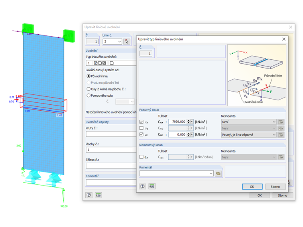Open uz nonlinearity dropdown Pevný, je-li vz záporné

(249, 135)
